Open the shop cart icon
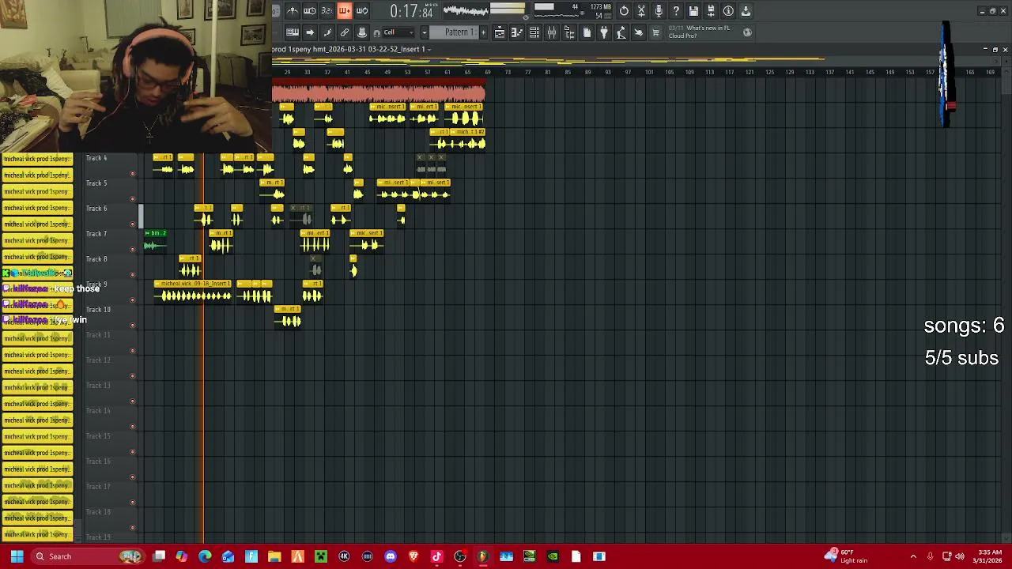This screenshot has width=1012, height=569. pos(655,32)
